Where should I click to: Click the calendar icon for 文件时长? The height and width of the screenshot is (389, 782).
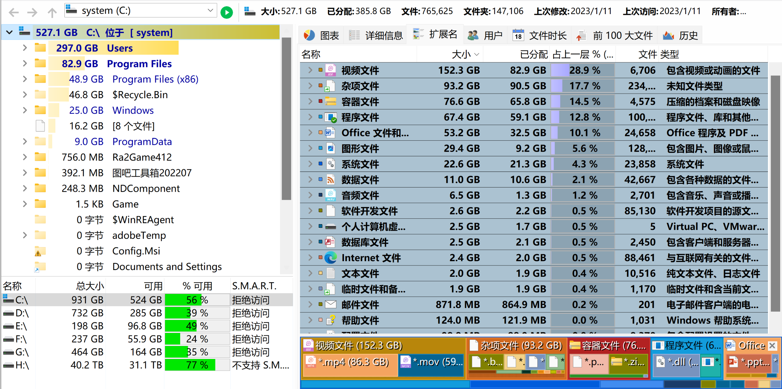coord(518,35)
